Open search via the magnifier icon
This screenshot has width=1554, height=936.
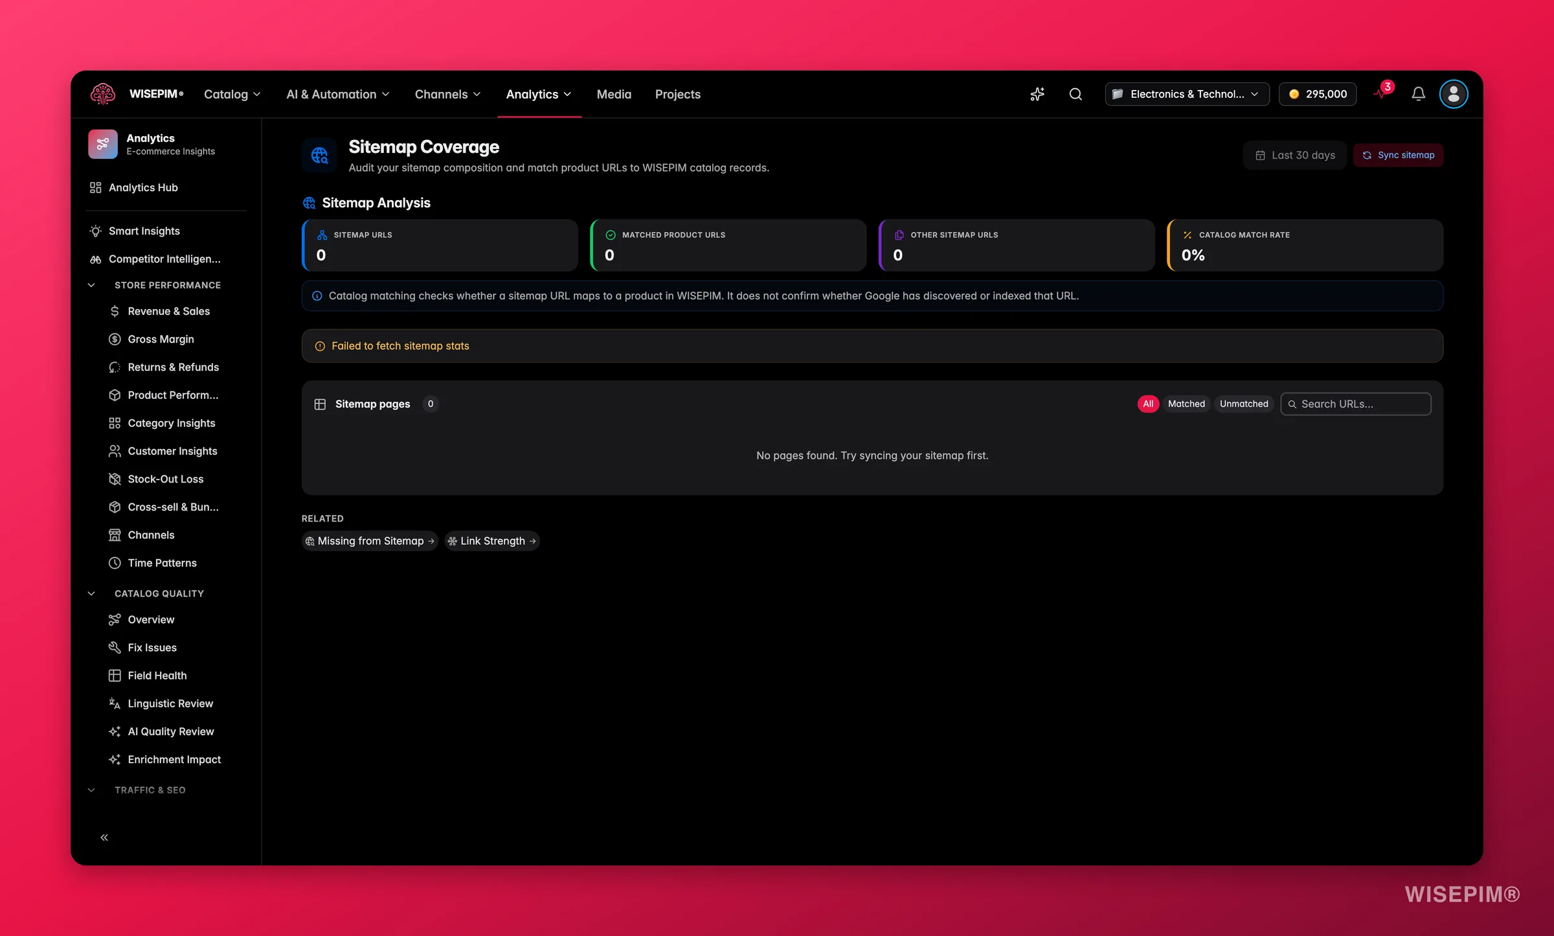[x=1075, y=94]
